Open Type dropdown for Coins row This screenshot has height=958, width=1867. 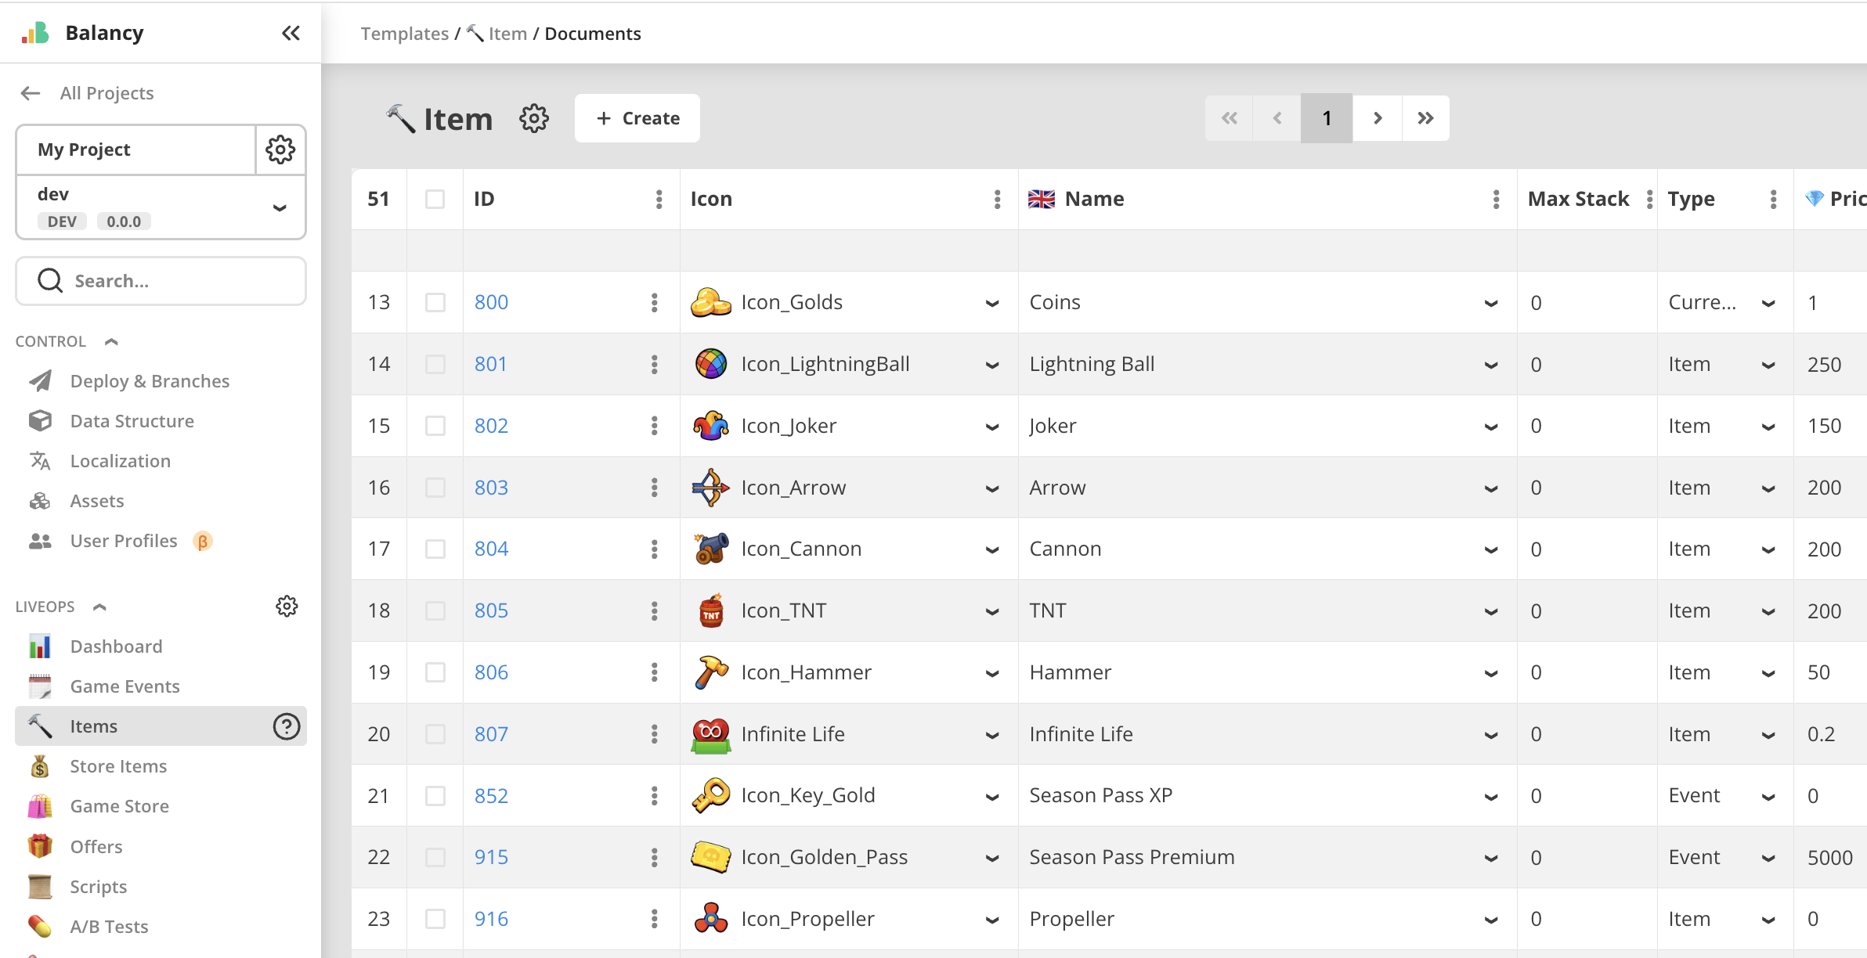(x=1768, y=303)
